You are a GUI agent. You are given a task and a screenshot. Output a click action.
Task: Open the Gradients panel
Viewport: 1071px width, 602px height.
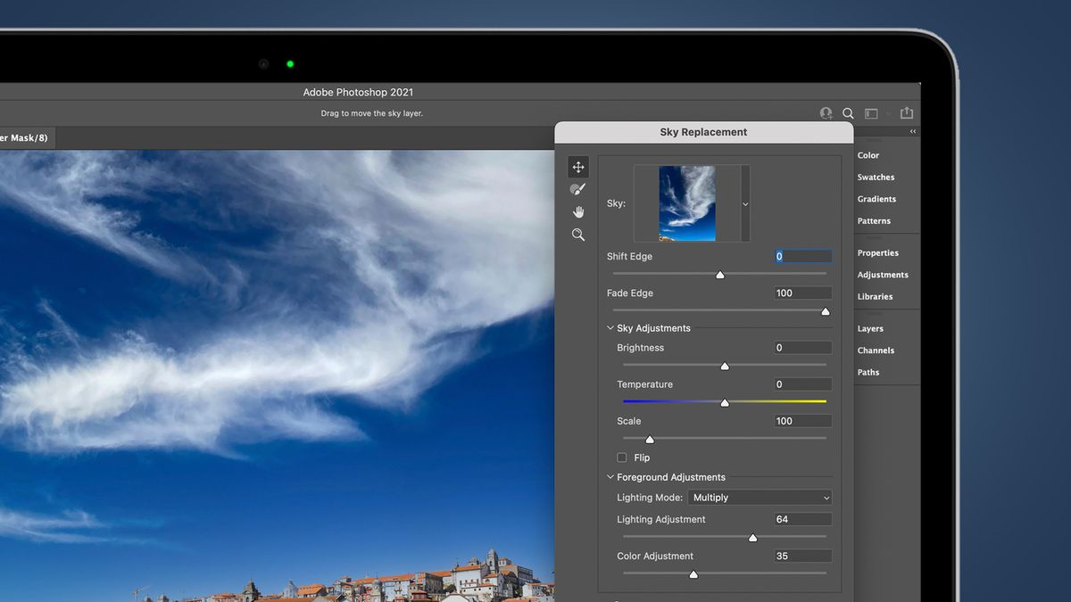pos(877,199)
